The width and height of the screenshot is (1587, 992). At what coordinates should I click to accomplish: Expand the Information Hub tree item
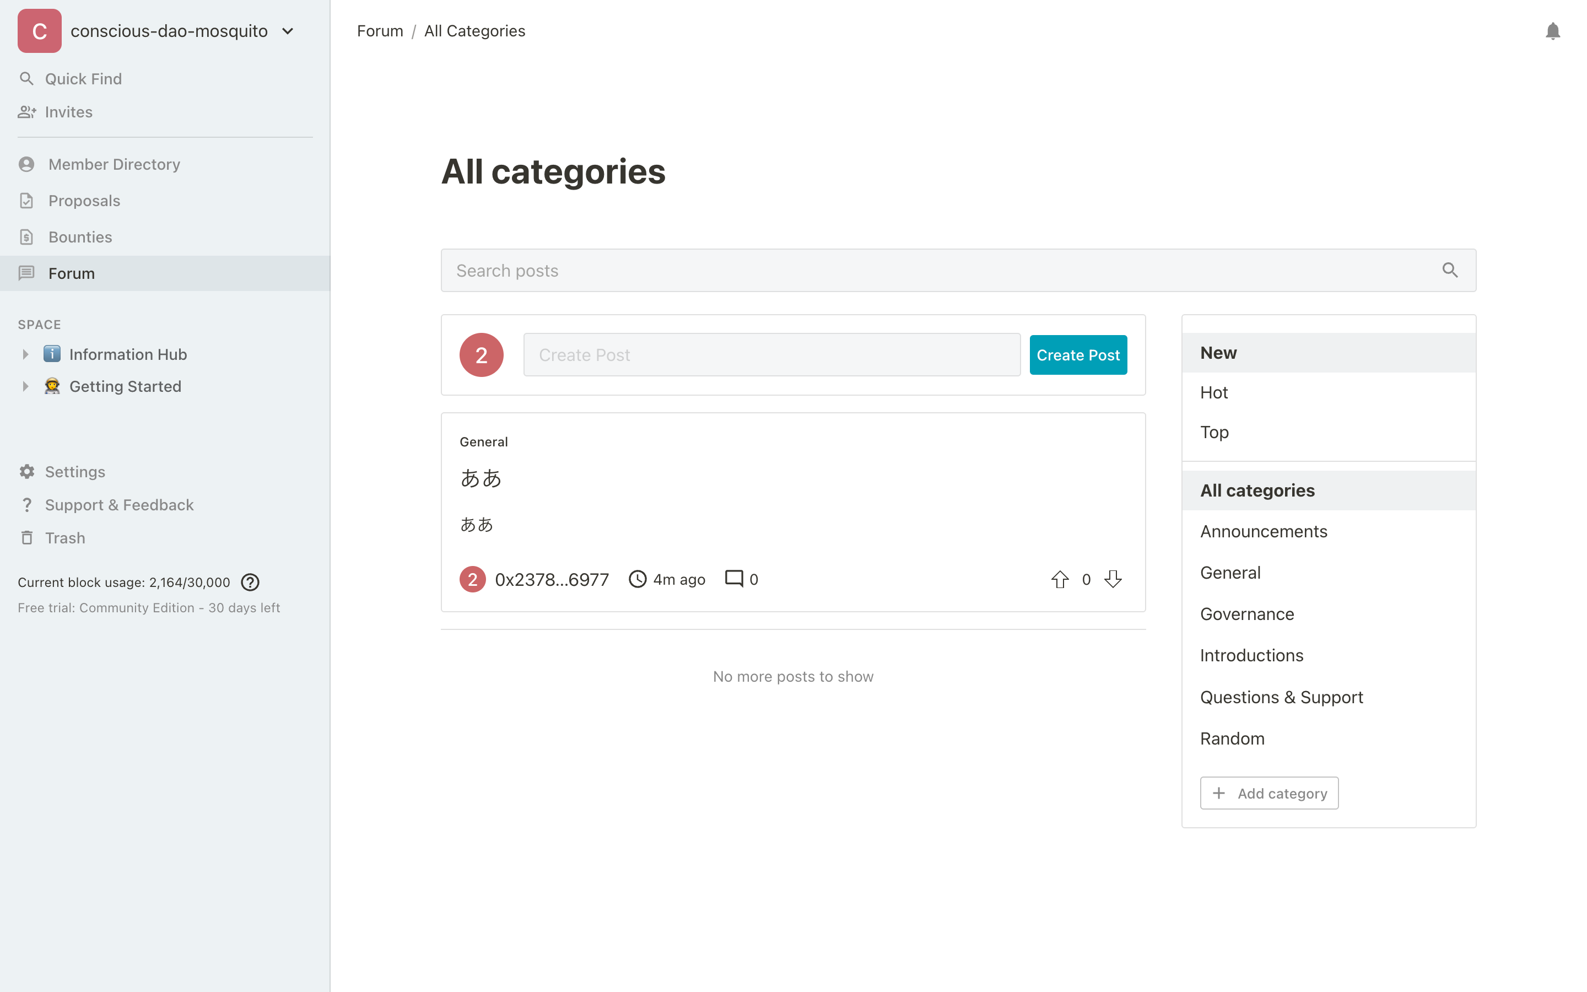(25, 354)
